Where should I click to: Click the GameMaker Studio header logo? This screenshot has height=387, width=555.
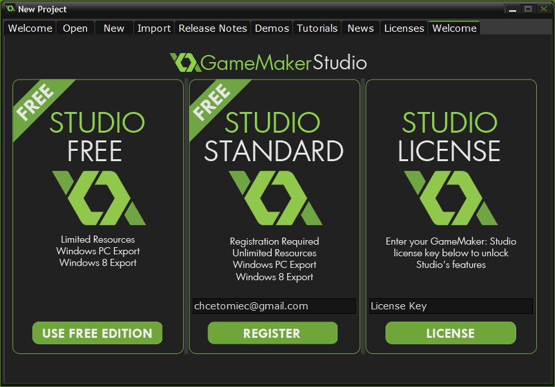[x=268, y=63]
